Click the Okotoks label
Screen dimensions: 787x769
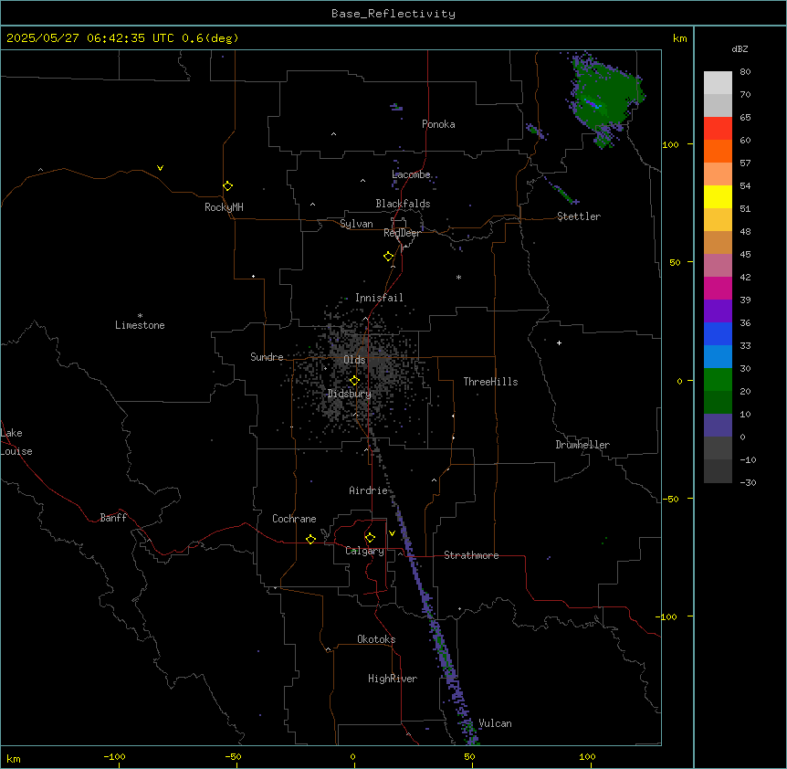coord(376,639)
